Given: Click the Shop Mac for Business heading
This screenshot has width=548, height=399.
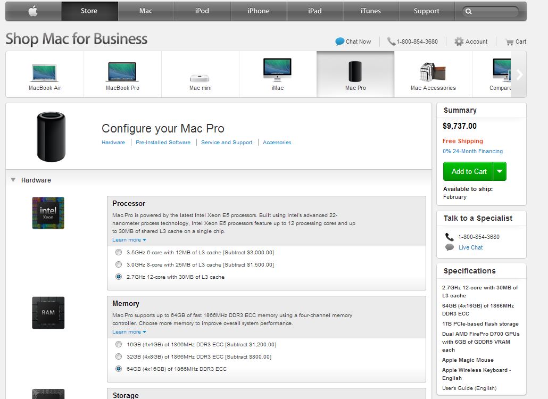Looking at the screenshot, I should click(x=77, y=39).
